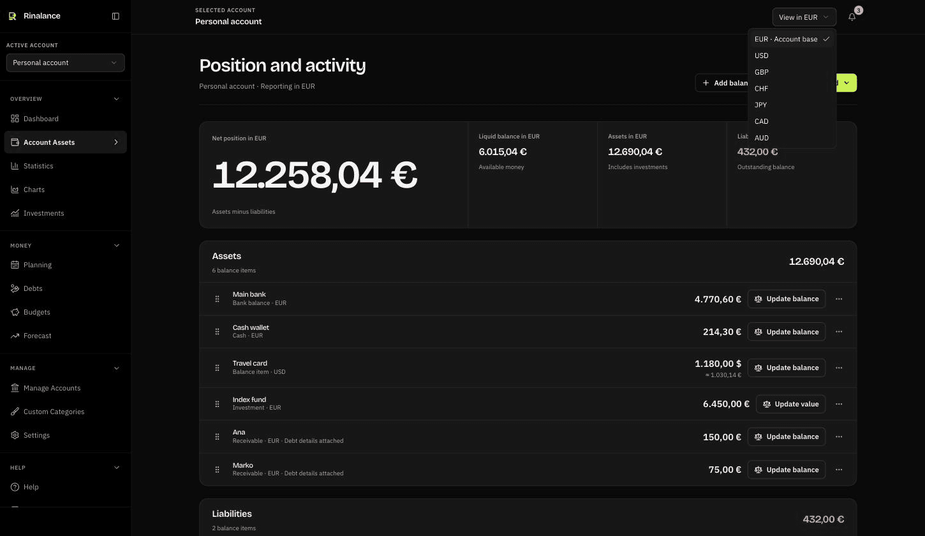Click the Rinalance logo icon

(12, 16)
